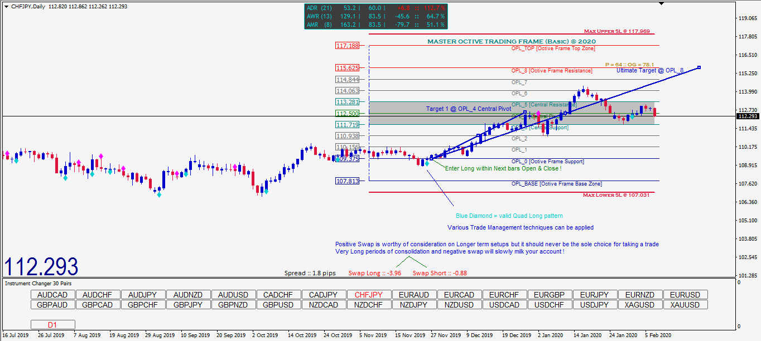Click the red CHFJPY active pair button
Viewport: 761px width, 341px height.
(369, 295)
